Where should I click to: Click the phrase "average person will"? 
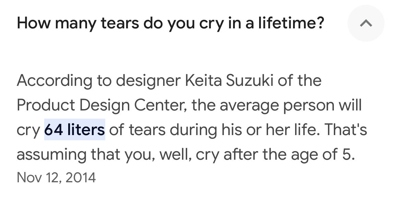[291, 105]
